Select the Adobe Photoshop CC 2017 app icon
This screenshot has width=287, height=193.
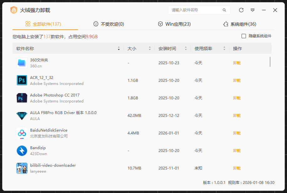tap(22, 98)
